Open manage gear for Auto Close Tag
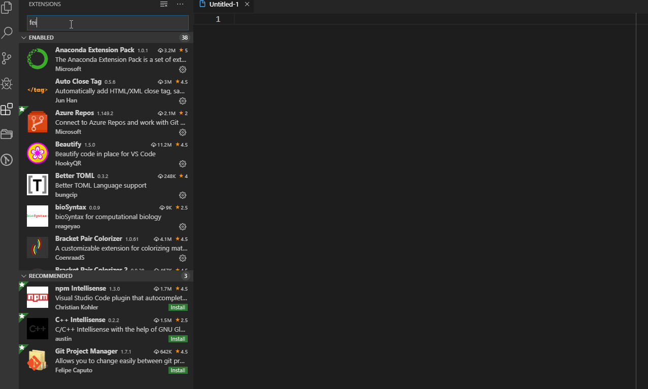The width and height of the screenshot is (648, 389). pos(183,101)
